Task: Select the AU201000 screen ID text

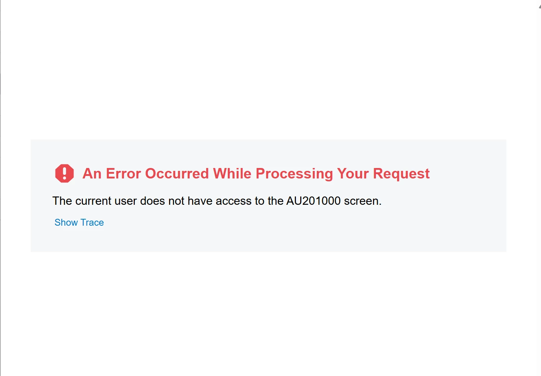Action: click(x=313, y=201)
